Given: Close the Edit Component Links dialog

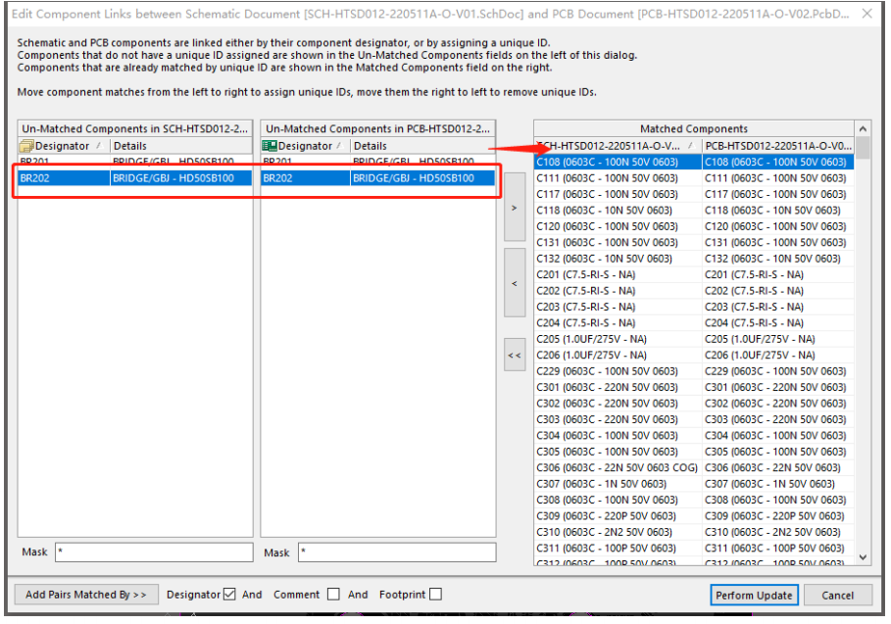Looking at the screenshot, I should pos(866,14).
